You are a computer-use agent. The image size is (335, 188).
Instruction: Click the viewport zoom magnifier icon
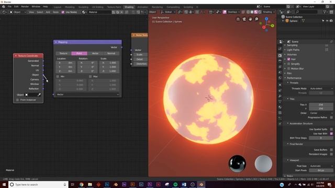(x=256, y=19)
